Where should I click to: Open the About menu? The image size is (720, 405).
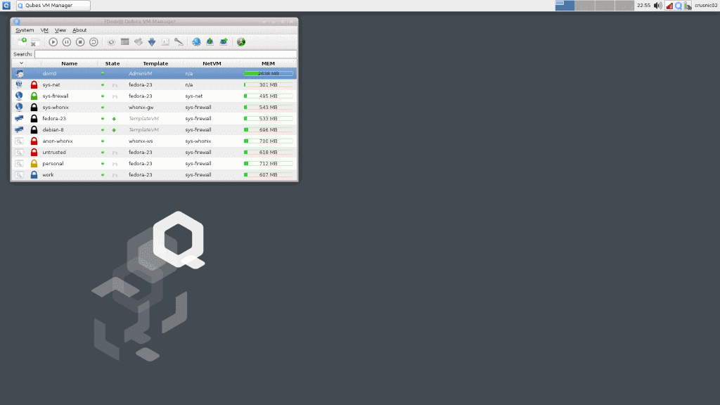tap(79, 30)
